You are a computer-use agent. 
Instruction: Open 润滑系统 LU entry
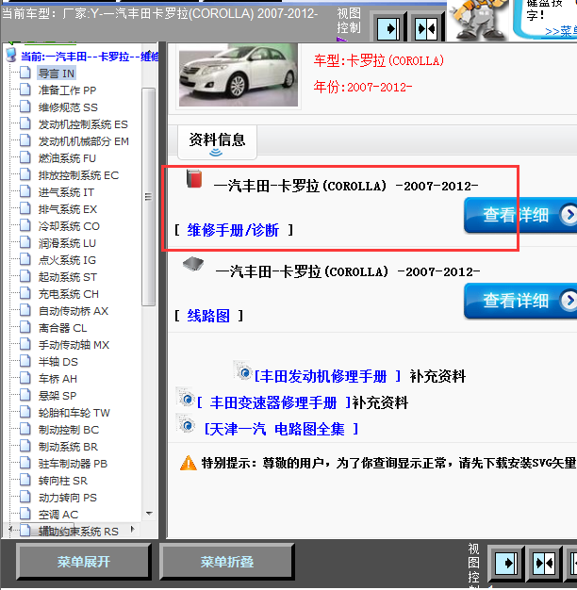pos(67,243)
